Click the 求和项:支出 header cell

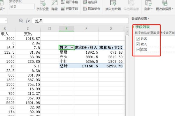111,48
